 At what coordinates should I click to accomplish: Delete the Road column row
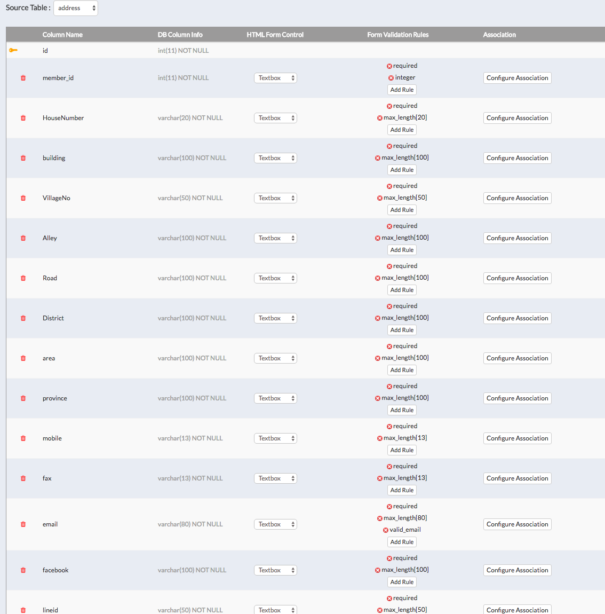pos(23,278)
